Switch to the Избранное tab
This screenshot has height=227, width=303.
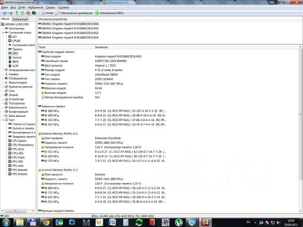coord(27,18)
